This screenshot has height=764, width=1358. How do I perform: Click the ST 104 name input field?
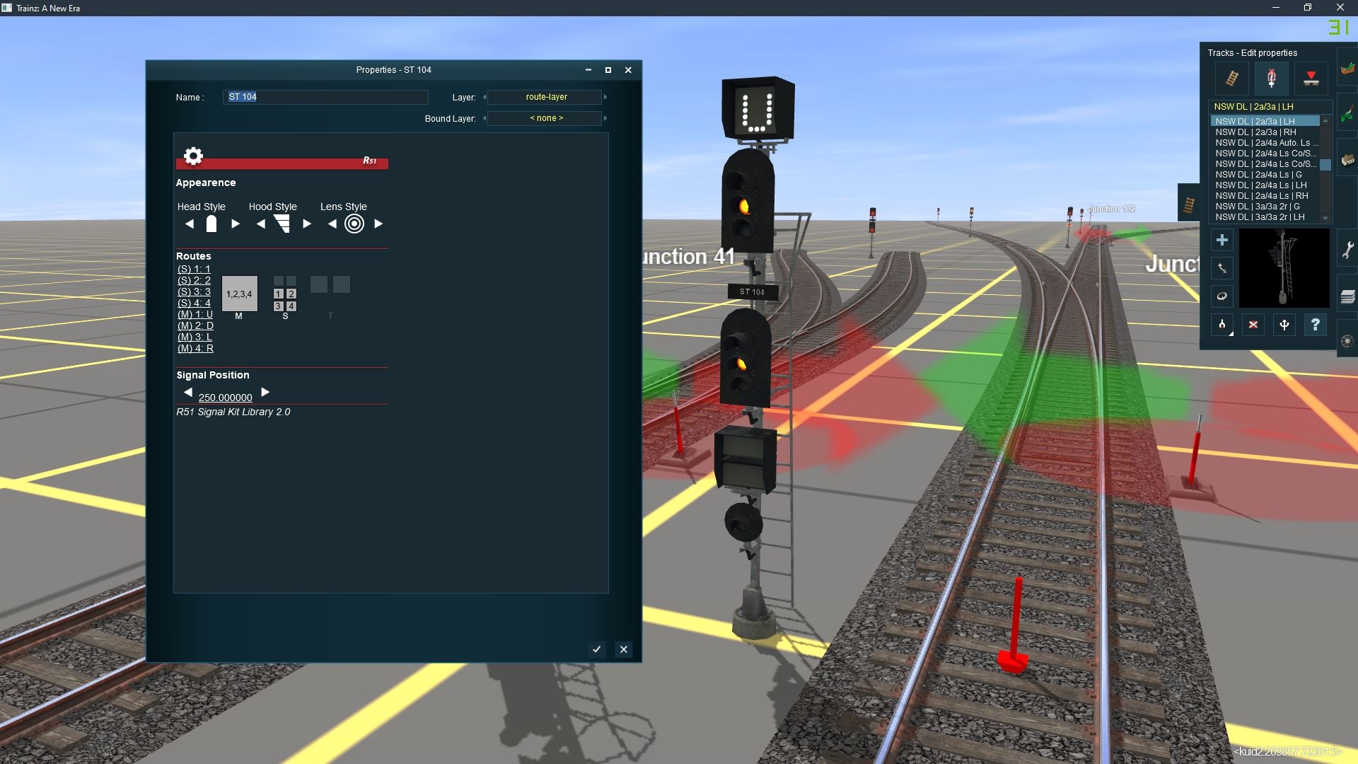[x=325, y=97]
